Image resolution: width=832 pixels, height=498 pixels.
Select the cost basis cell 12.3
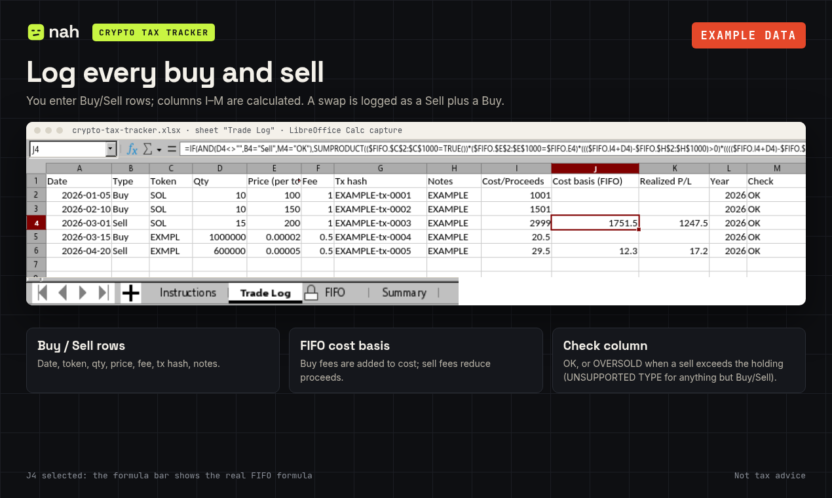tap(595, 250)
